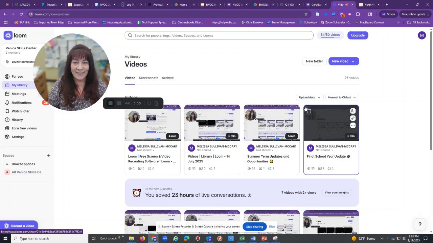Delete the recording with the trash icon
This screenshot has width=433, height=243.
pyautogui.click(x=156, y=103)
